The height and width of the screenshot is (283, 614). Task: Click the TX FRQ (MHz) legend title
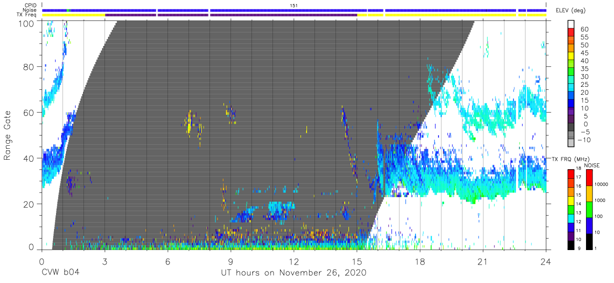pyautogui.click(x=571, y=159)
